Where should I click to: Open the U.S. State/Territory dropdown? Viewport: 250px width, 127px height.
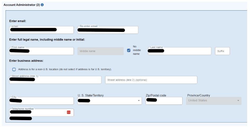(x=139, y=101)
